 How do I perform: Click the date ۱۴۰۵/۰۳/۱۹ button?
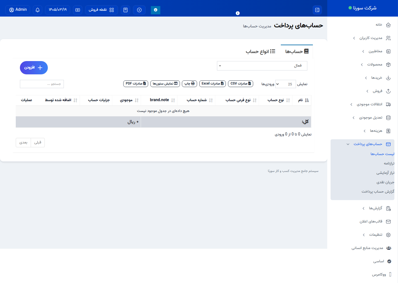tap(57, 10)
